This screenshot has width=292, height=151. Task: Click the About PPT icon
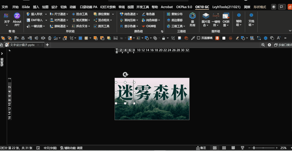pos(17,19)
